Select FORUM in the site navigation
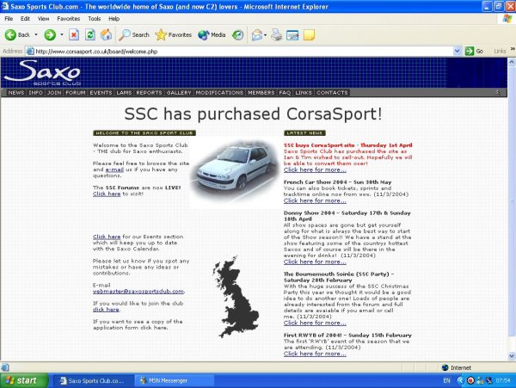This screenshot has width=516, height=388. coord(76,92)
